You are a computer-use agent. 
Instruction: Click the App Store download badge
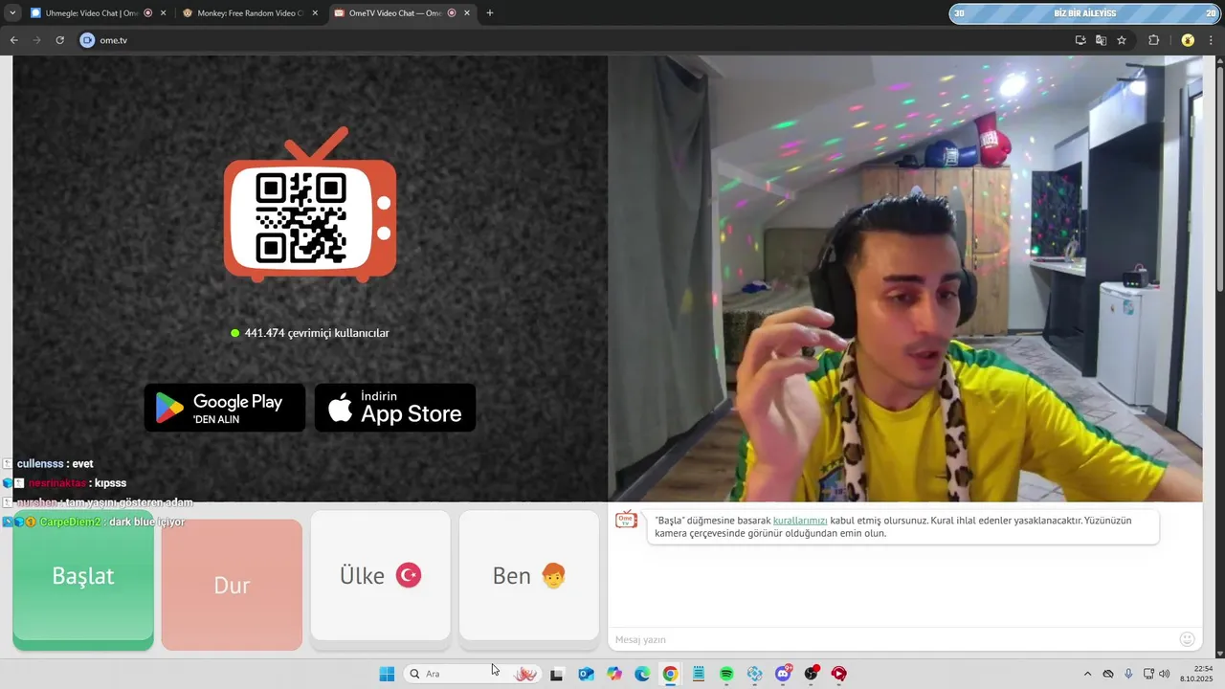pos(395,408)
